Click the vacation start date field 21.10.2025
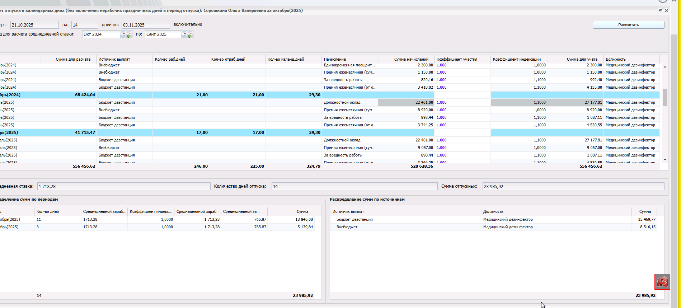Screen dimensions: 681x308 [34, 25]
